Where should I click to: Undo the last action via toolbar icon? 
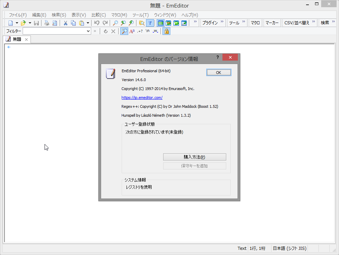(97, 23)
